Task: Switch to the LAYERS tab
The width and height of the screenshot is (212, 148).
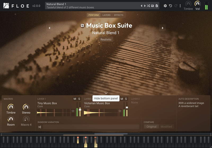Action: pos(107,15)
